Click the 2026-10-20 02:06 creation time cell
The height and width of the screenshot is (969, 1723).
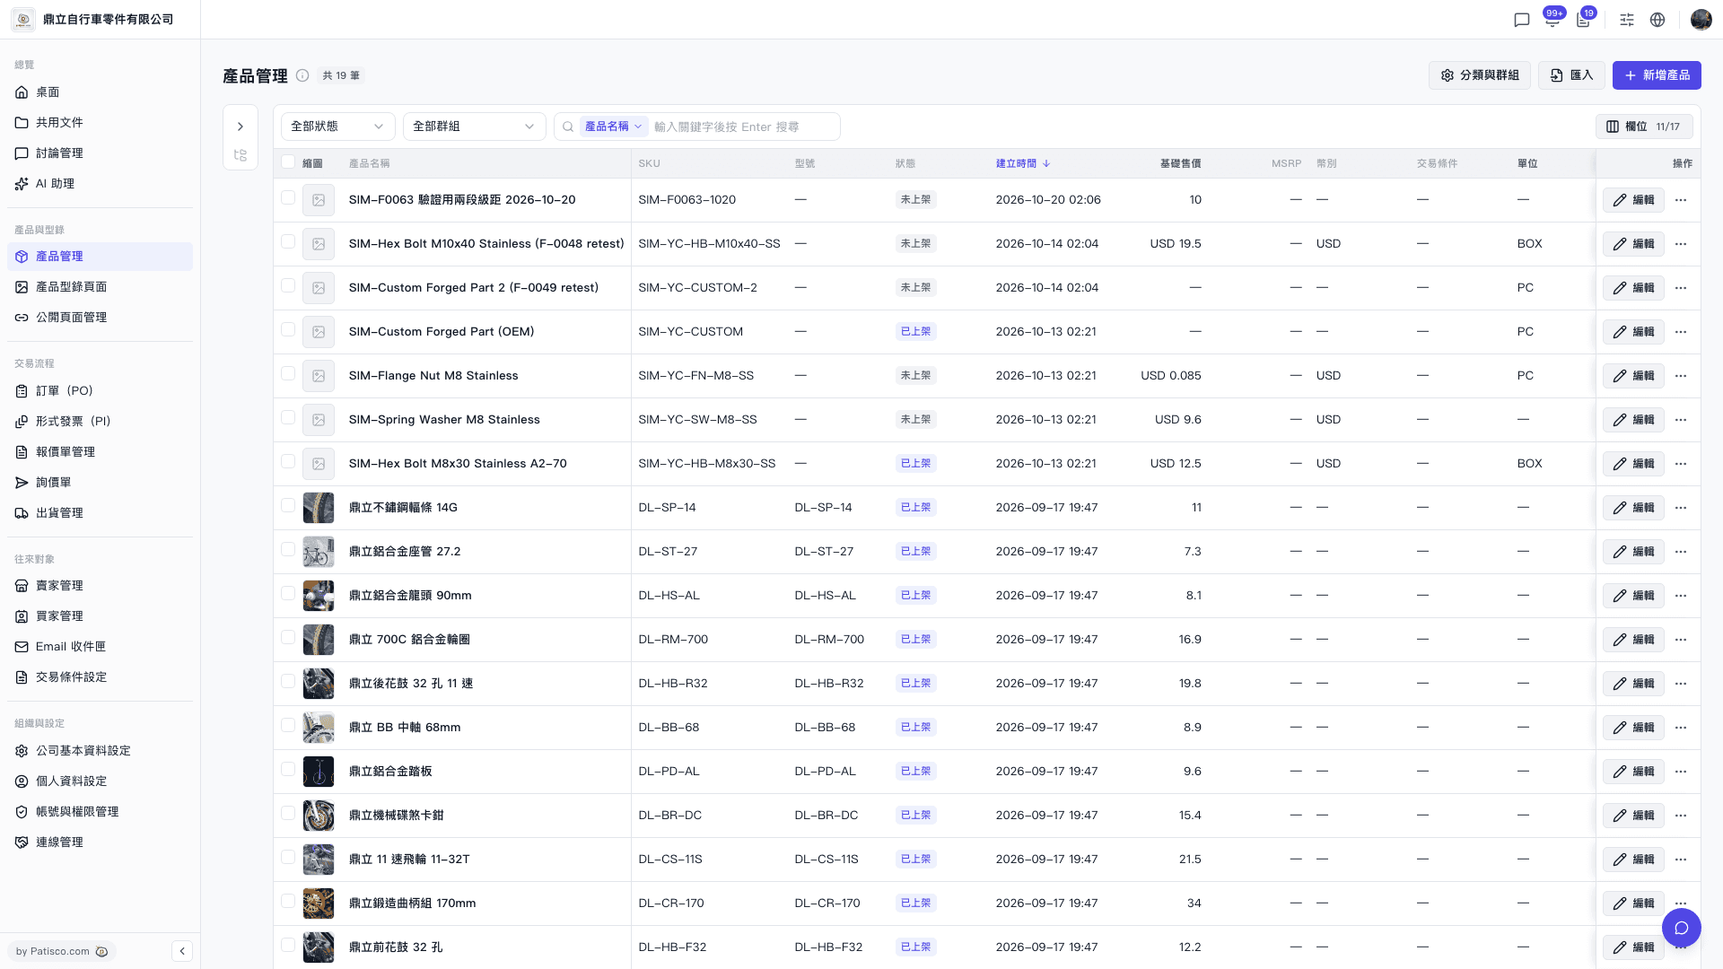[x=1048, y=200]
